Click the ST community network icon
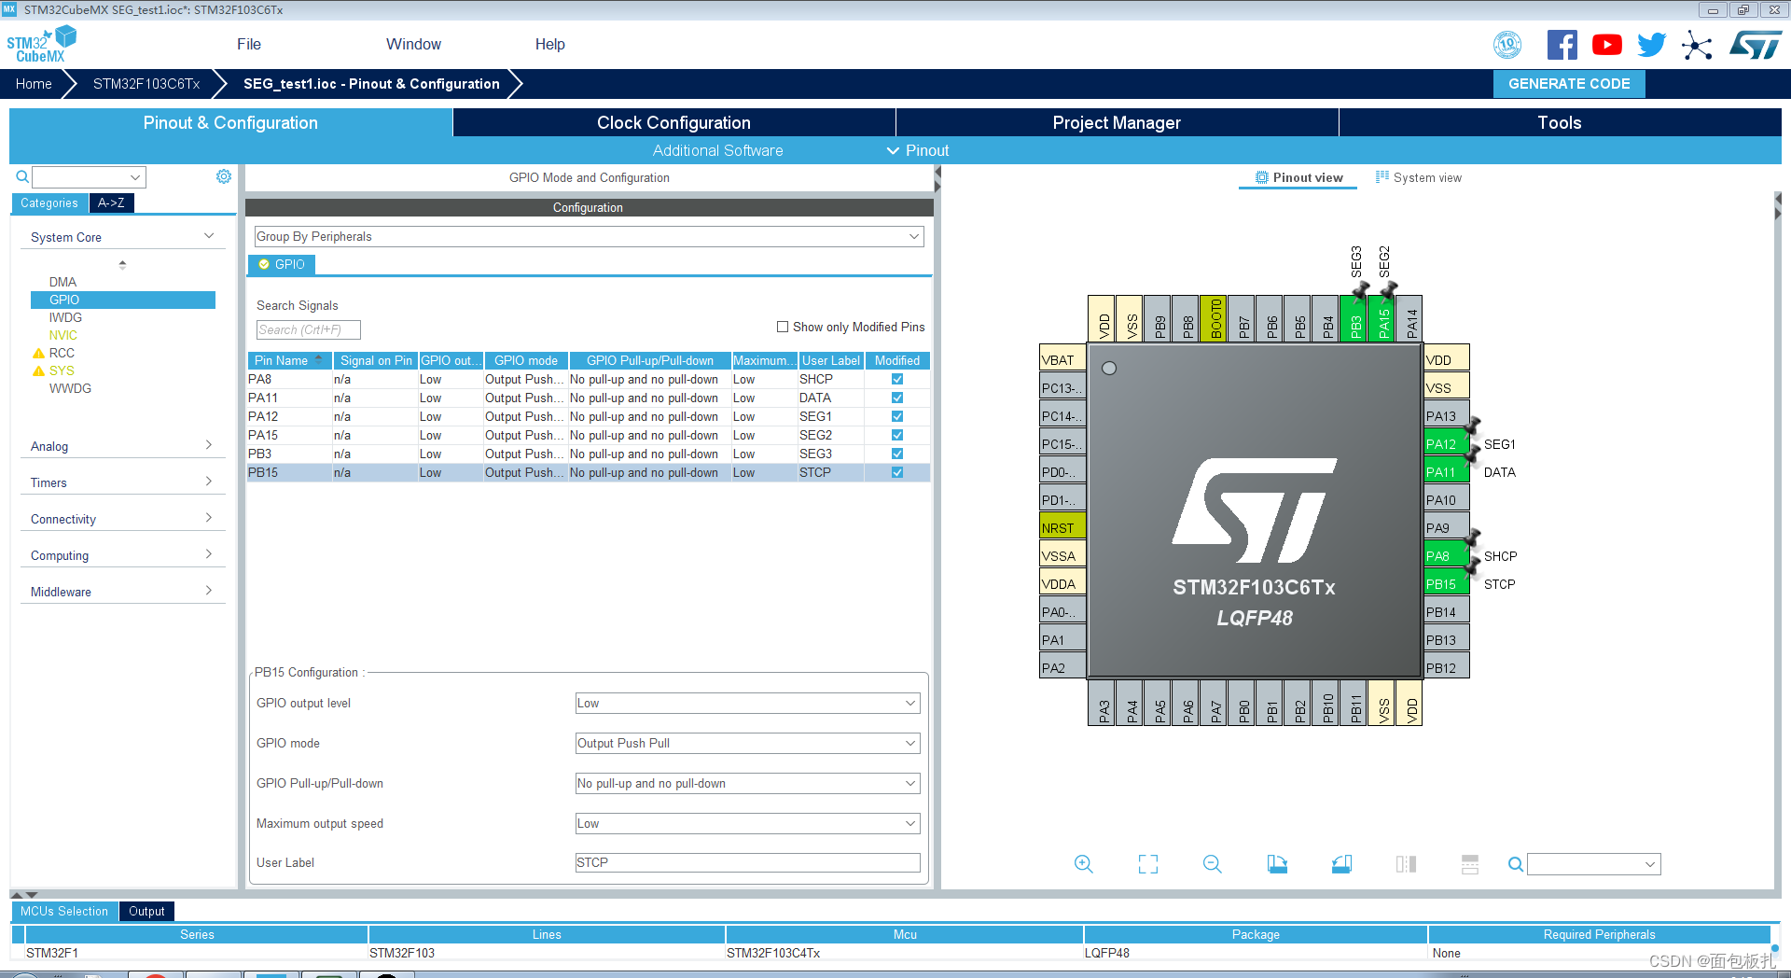Viewport: 1791px width, 978px height. point(1697,45)
